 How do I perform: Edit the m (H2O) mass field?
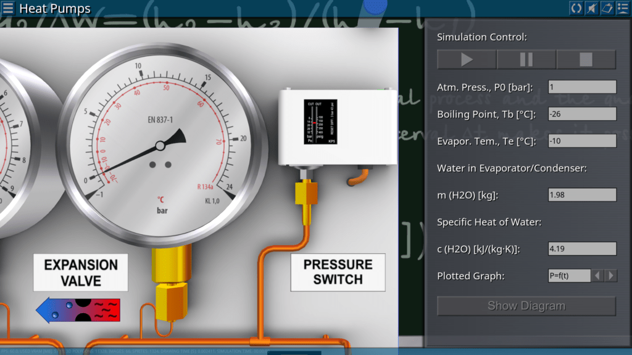click(582, 195)
